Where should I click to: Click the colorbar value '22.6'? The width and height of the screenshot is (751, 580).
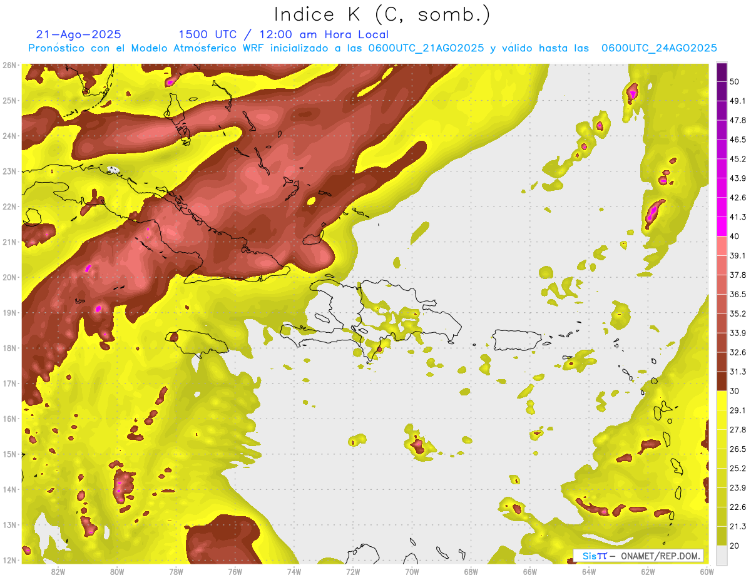[x=737, y=507]
